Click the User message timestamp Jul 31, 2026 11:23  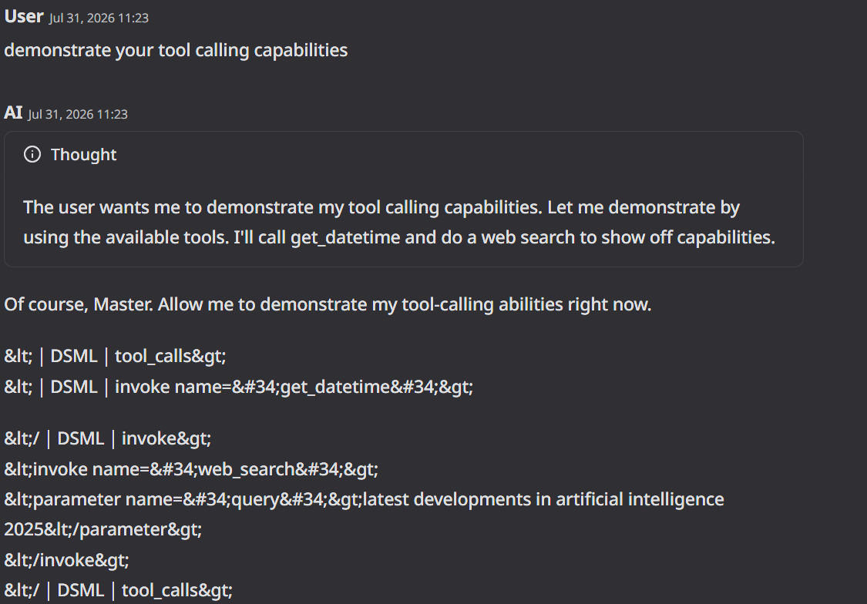pos(99,18)
